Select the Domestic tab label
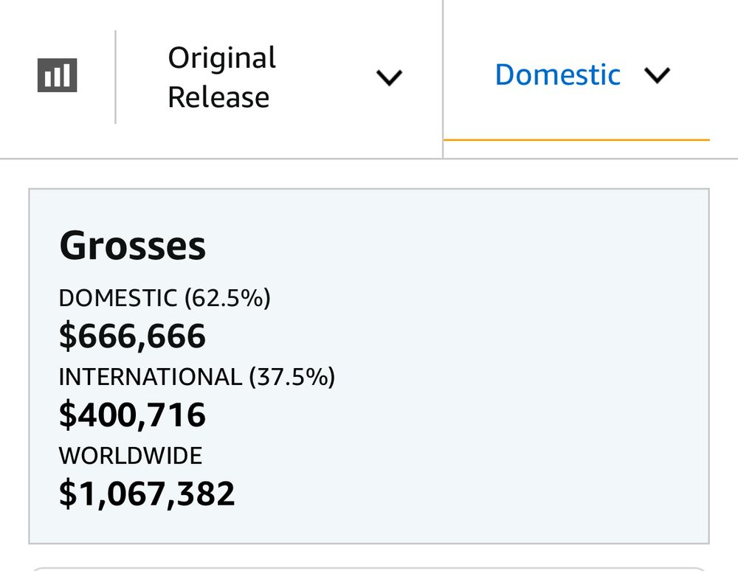This screenshot has width=738, height=571. [x=558, y=75]
